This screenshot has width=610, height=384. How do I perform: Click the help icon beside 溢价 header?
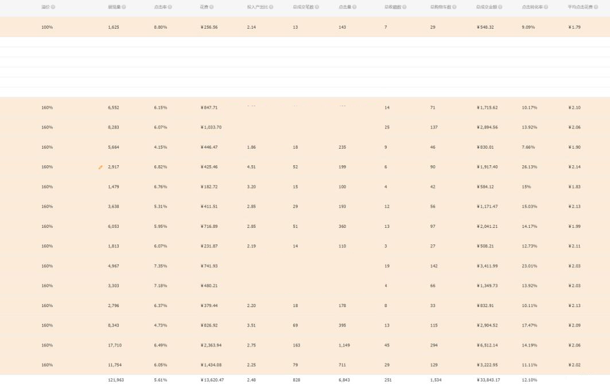(53, 7)
